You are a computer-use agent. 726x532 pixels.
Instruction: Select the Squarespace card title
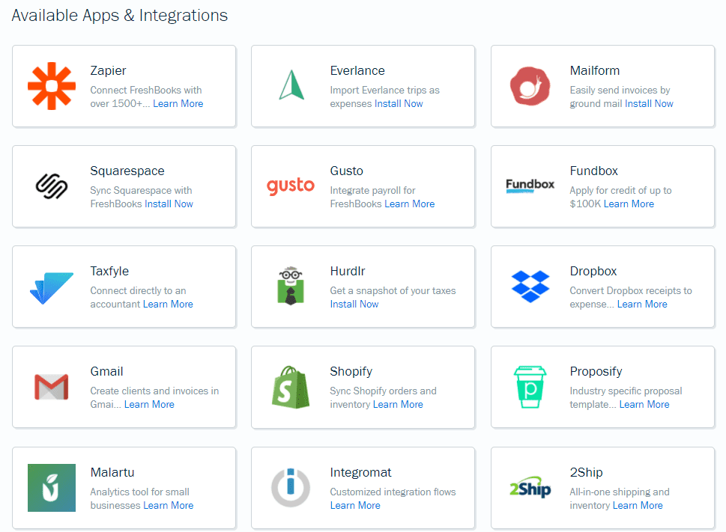tap(127, 171)
